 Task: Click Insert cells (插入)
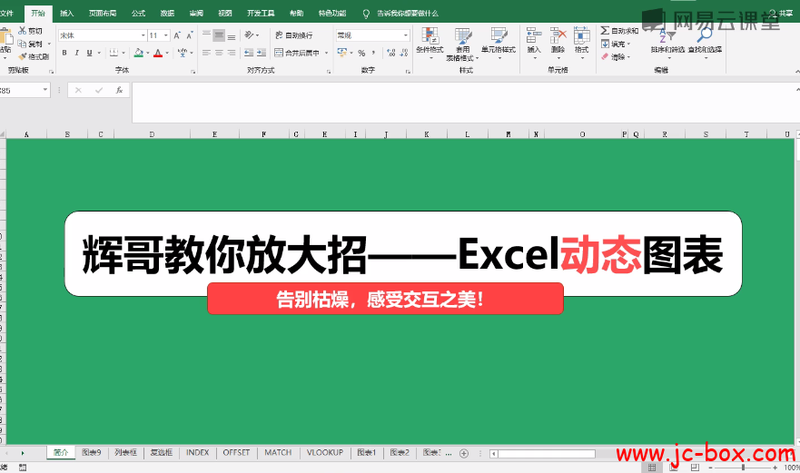pyautogui.click(x=534, y=43)
